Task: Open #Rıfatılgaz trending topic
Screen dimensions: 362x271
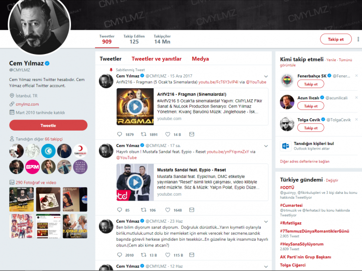Action: [x=291, y=223]
